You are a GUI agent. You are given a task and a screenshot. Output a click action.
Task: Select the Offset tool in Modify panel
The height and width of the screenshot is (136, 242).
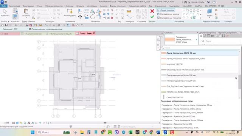coord(86,11)
